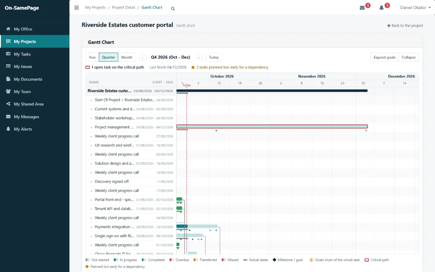This screenshot has width=435, height=272.
Task: Expand Start Of Project row
Action: (91, 100)
